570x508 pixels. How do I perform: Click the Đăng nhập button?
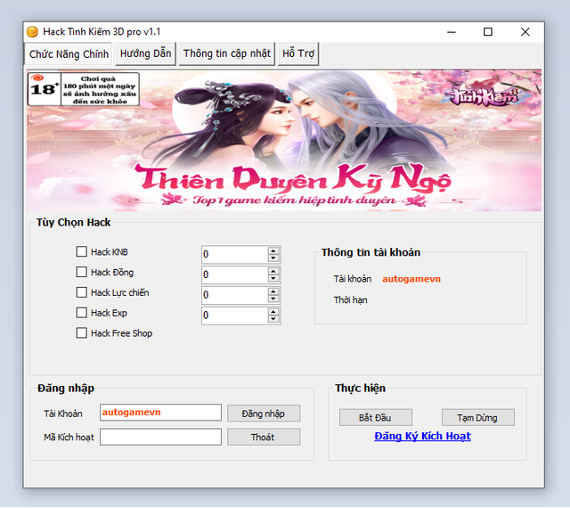click(264, 414)
